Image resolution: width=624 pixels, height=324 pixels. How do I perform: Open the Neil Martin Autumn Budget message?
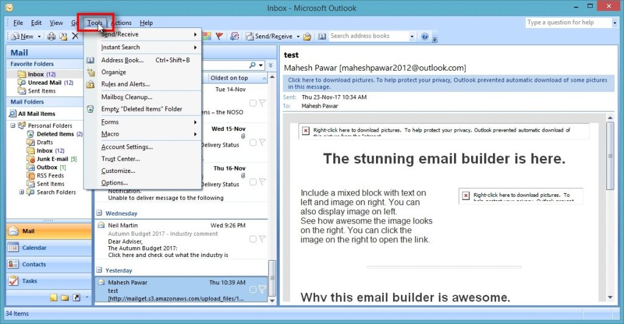[x=181, y=240]
